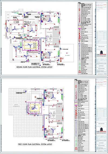
Task: Select green window bar of first floor lower bedroom
Action: coord(62,130)
